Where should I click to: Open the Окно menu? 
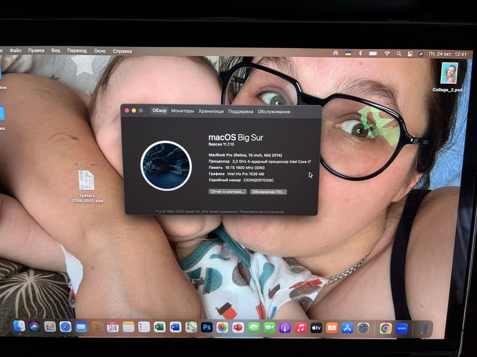coord(100,50)
